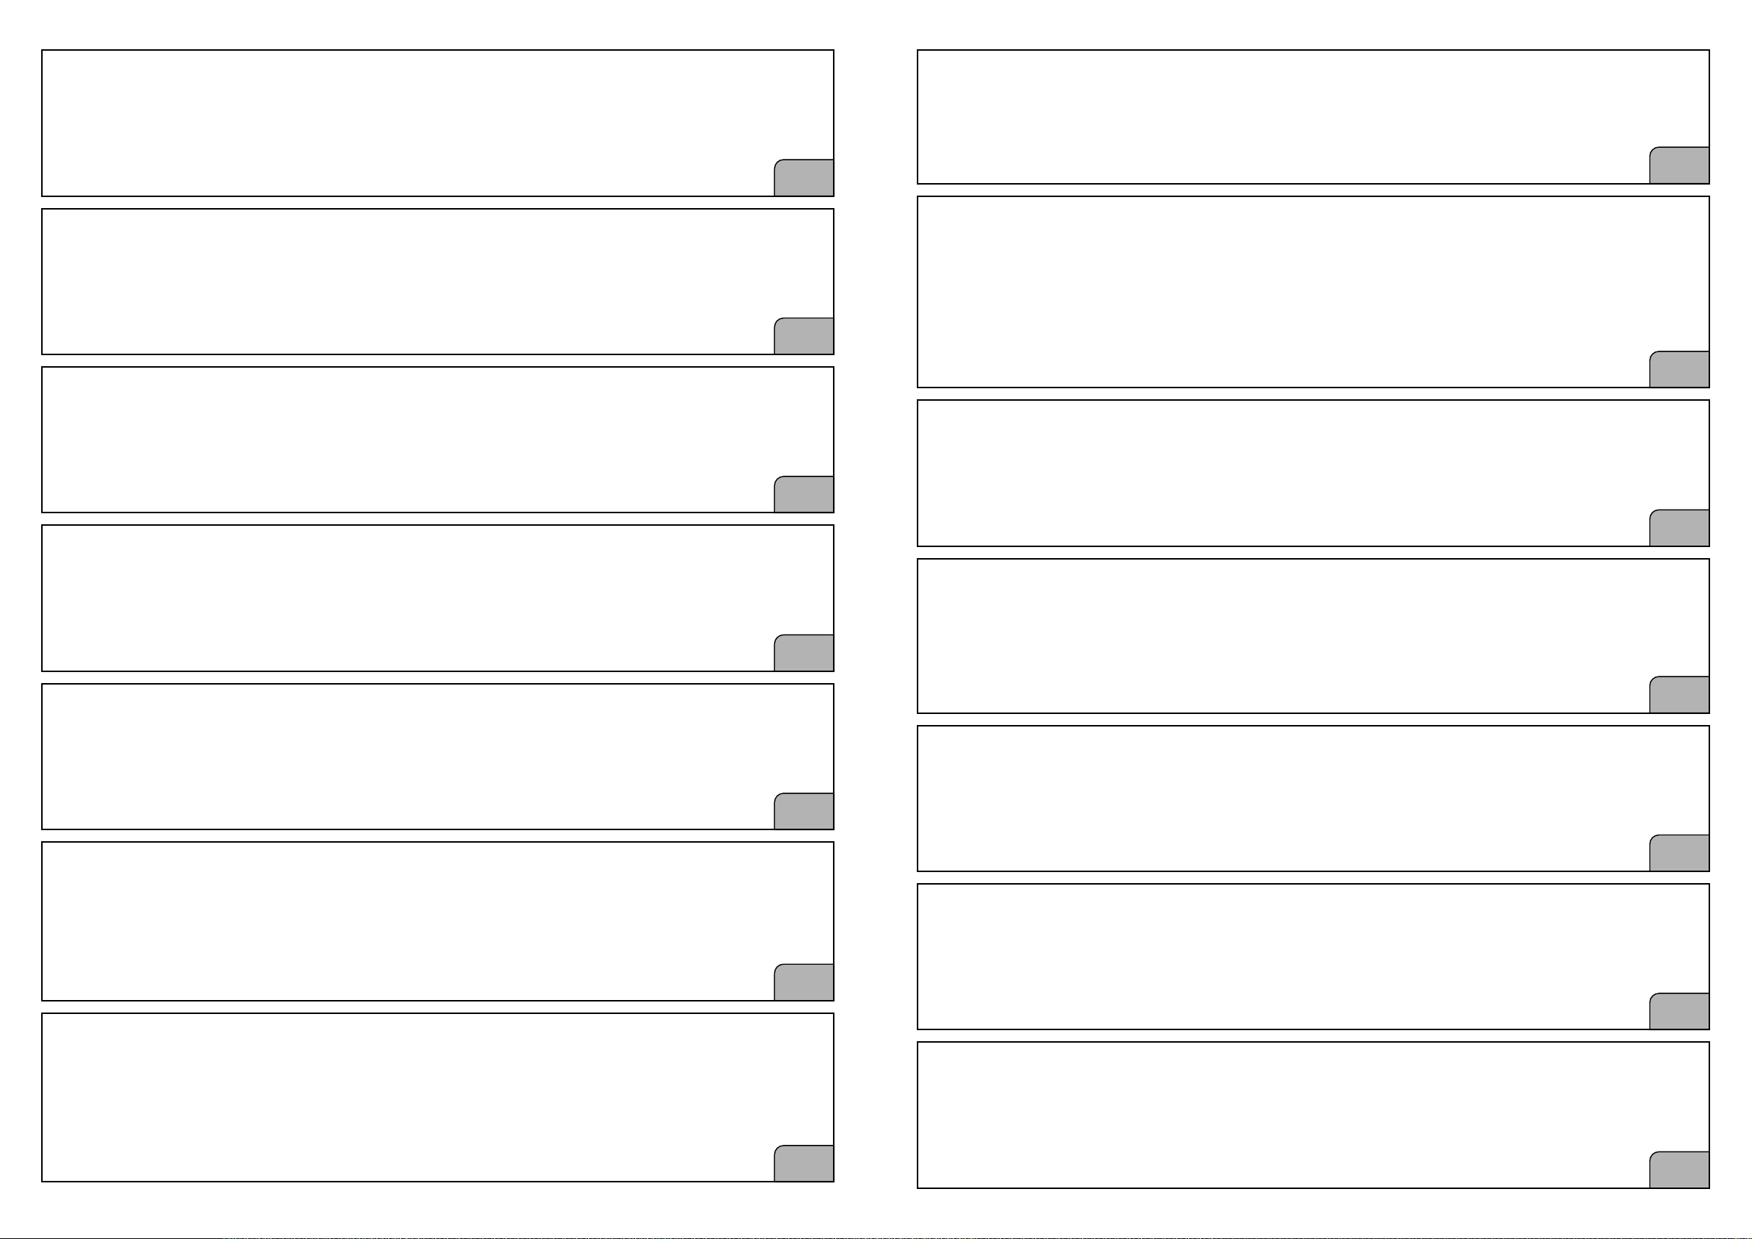
Task: Select the tall second box in the right column
Action: tap(1312, 292)
